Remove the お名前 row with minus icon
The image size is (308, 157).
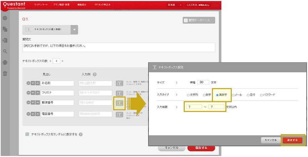(28, 83)
